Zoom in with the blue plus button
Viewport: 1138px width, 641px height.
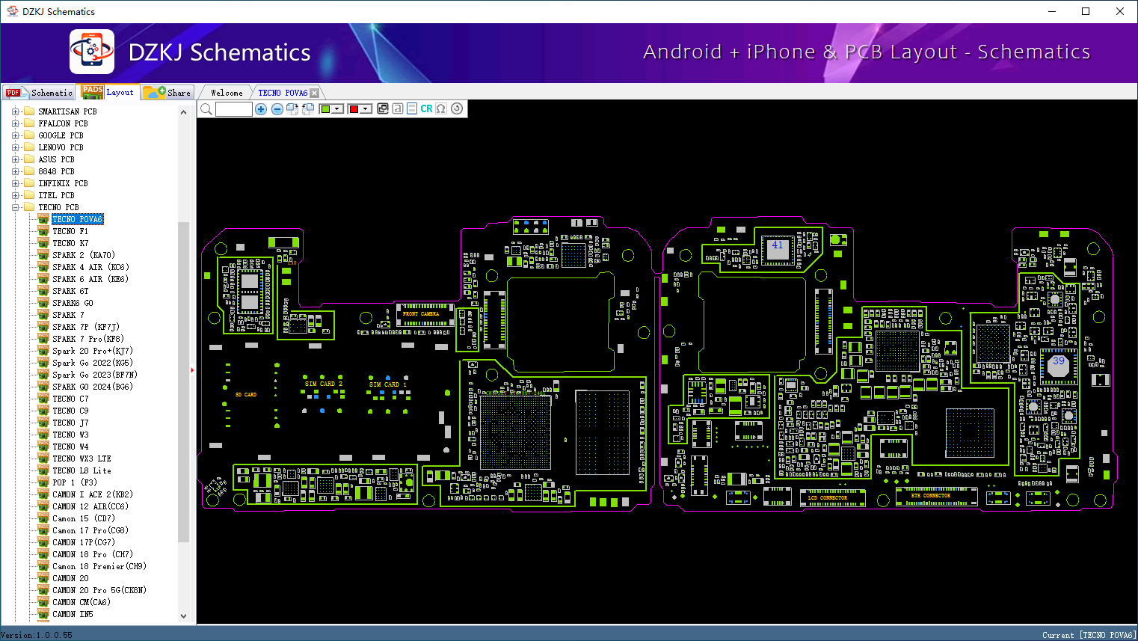click(261, 109)
